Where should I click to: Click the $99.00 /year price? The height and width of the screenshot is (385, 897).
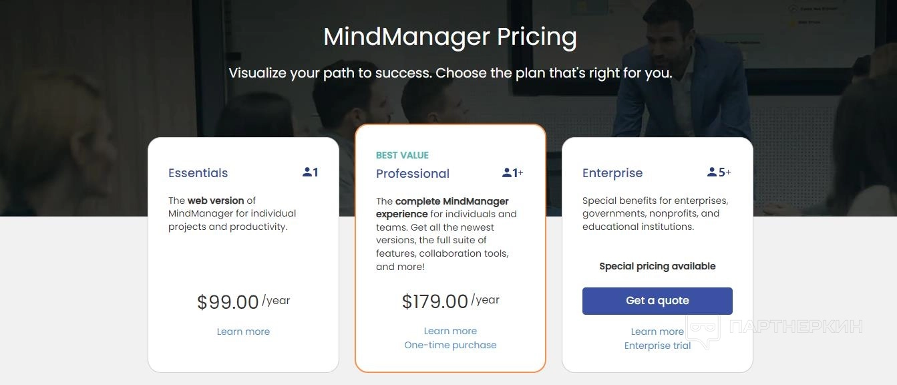coord(243,302)
